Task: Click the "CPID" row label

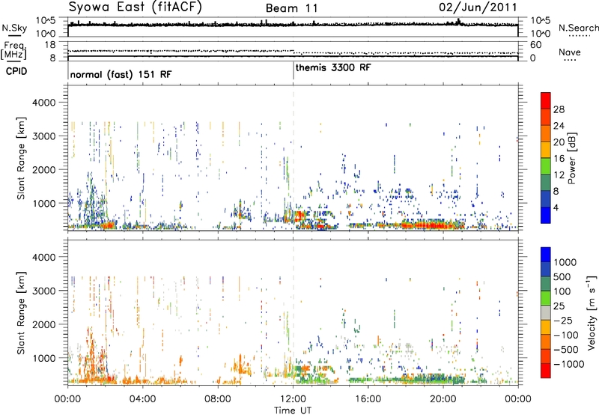Action: 16,71
